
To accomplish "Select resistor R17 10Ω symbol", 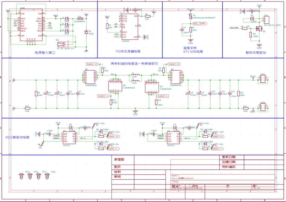I will (x=101, y=149).
